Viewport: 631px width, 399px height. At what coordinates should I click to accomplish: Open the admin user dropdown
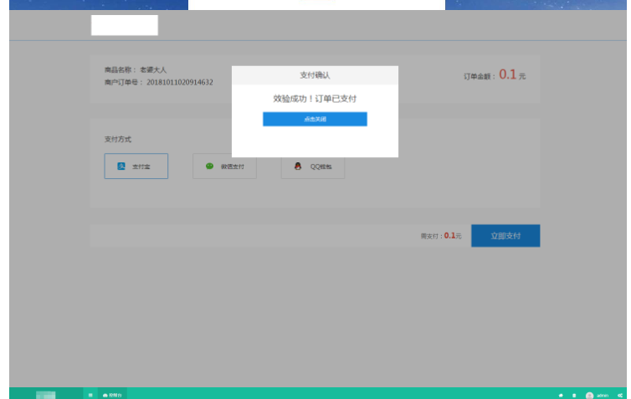coord(603,394)
